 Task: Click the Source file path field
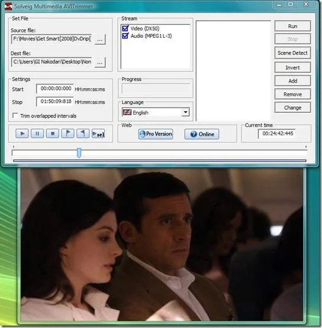pyautogui.click(x=51, y=39)
